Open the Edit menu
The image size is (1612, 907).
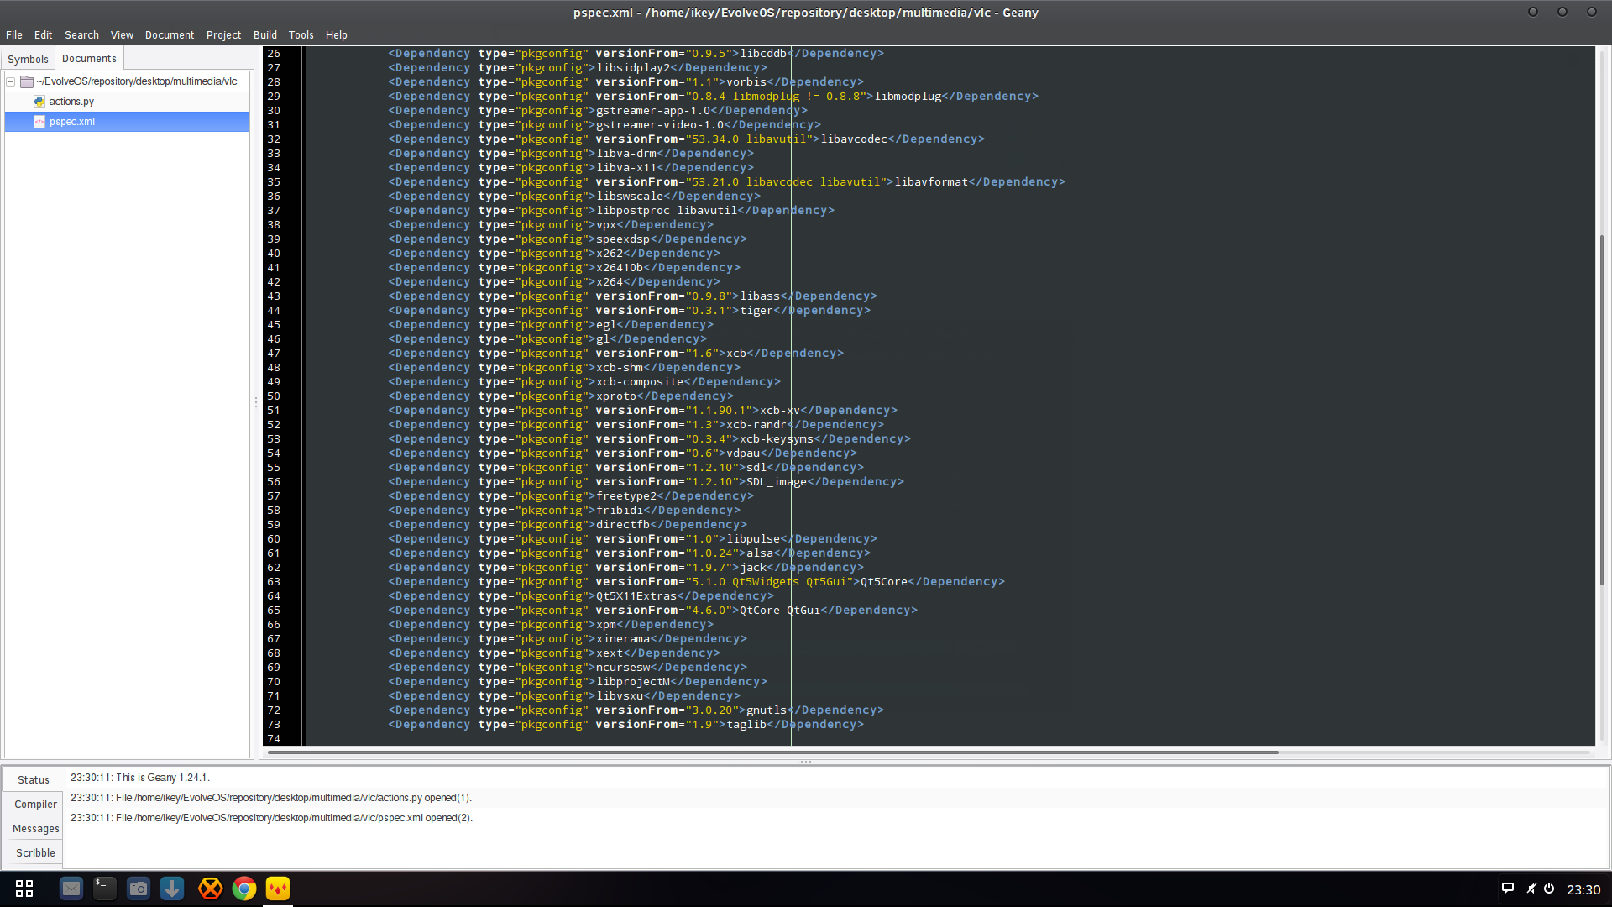(43, 35)
